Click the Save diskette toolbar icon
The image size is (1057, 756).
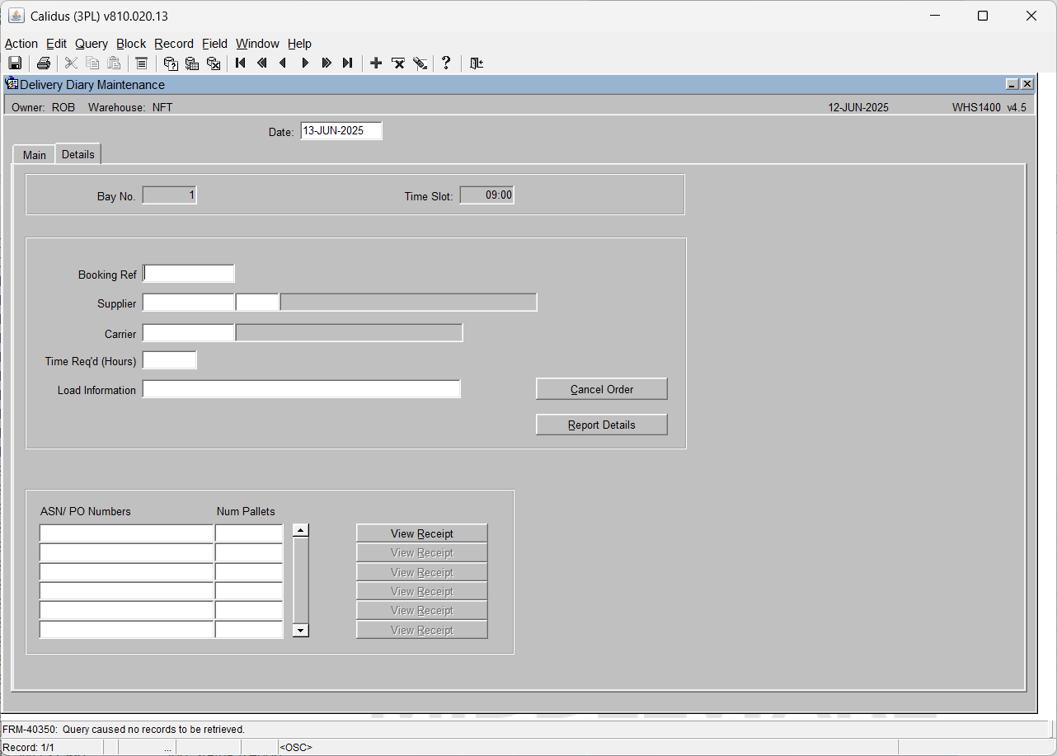[x=15, y=63]
